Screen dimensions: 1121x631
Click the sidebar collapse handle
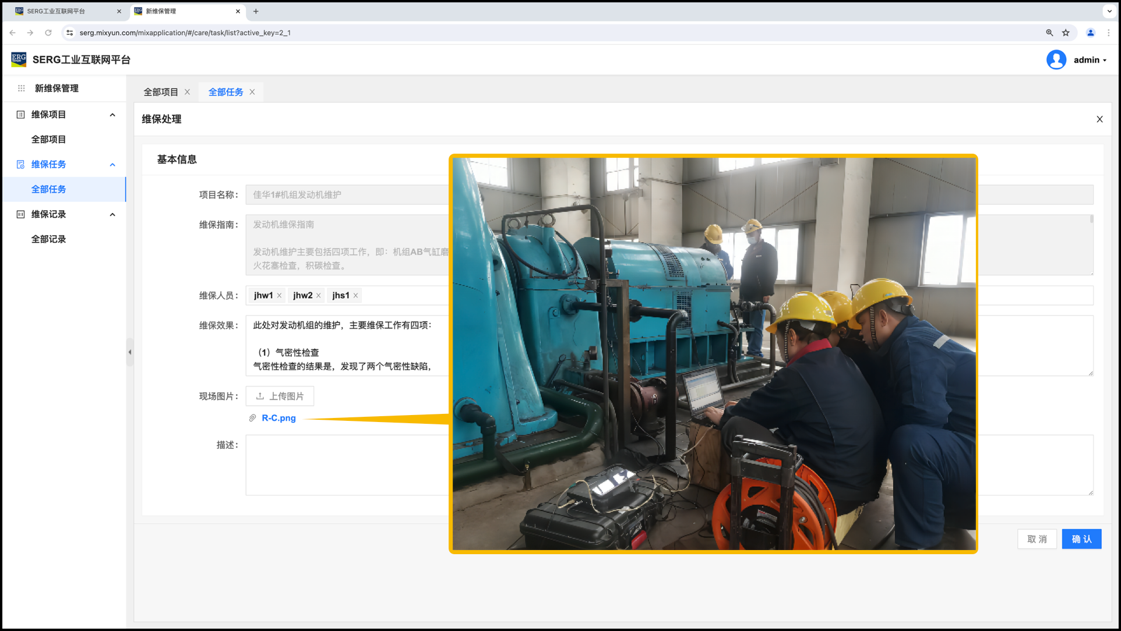pyautogui.click(x=130, y=352)
